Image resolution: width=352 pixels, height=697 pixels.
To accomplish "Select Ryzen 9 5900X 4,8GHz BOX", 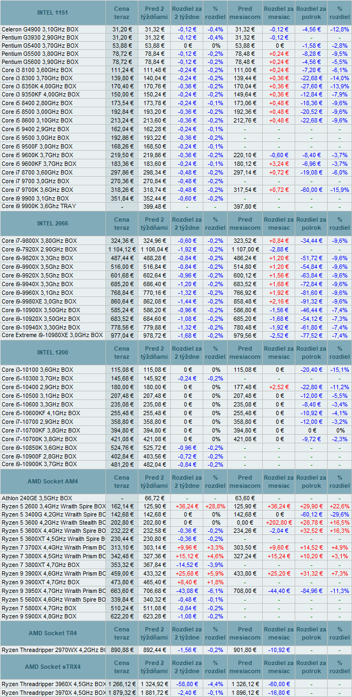I will tap(38, 616).
